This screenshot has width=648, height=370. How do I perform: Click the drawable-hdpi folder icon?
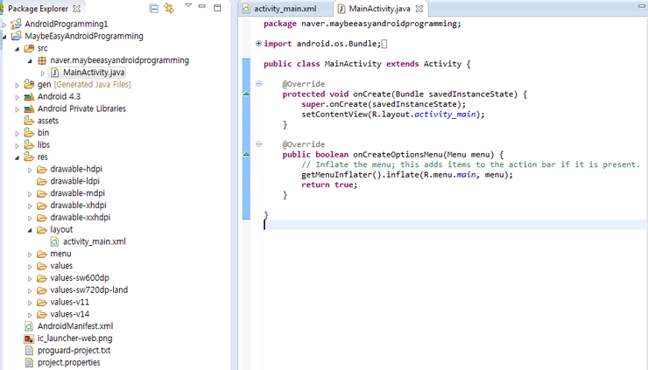tap(41, 169)
